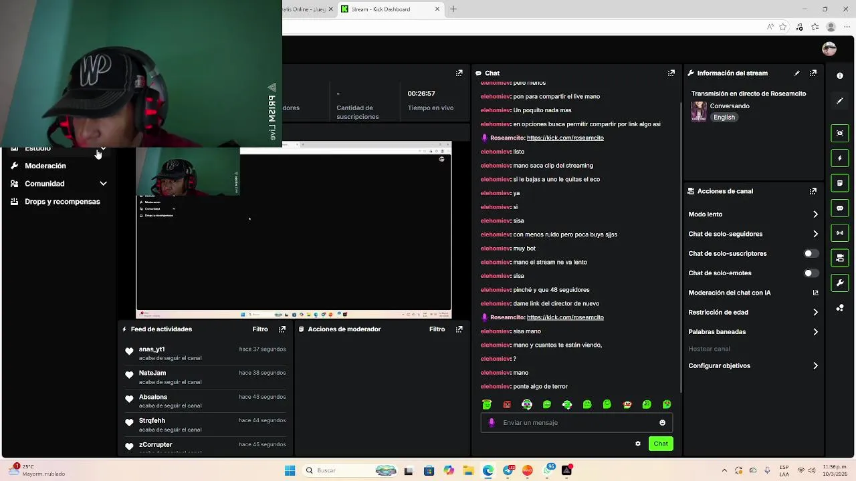The height and width of the screenshot is (481, 856).
Task: Click the pencil edit icon in right sidebar
Action: (840, 101)
